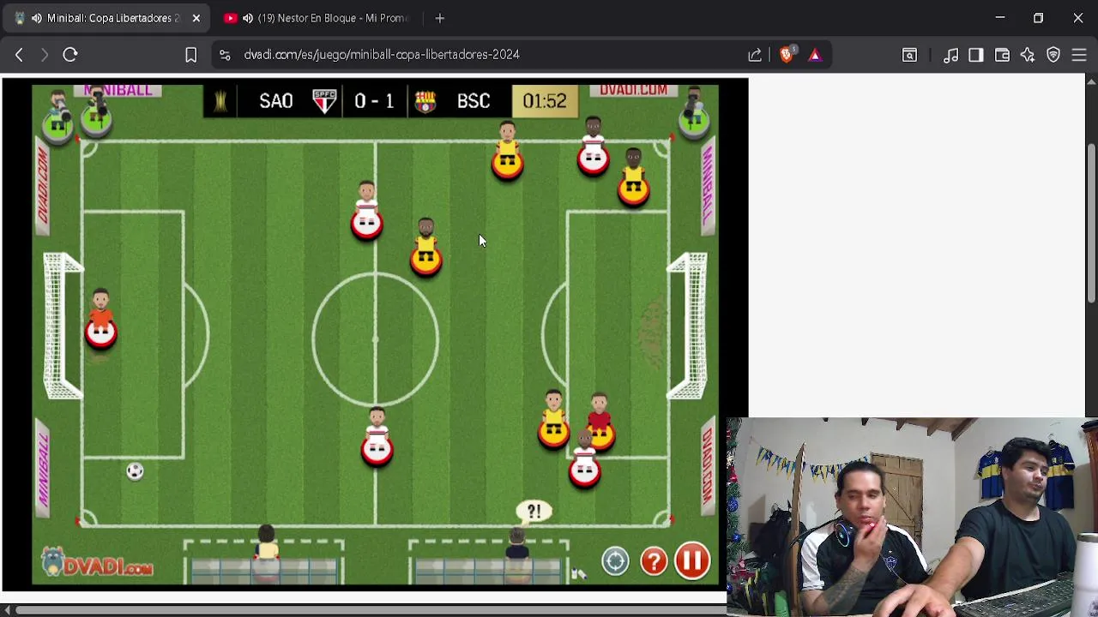Viewport: 1098px width, 617px height.
Task: Mute audio on the YouTube tab
Action: 247,18
